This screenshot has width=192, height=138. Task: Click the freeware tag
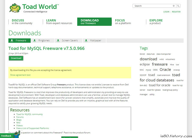(x=160, y=64)
